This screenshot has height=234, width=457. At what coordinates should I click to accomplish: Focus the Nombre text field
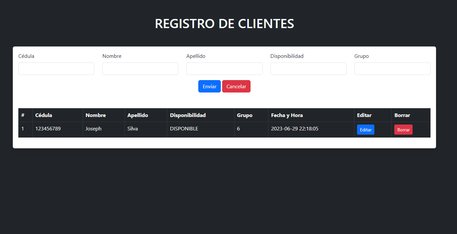tap(140, 69)
